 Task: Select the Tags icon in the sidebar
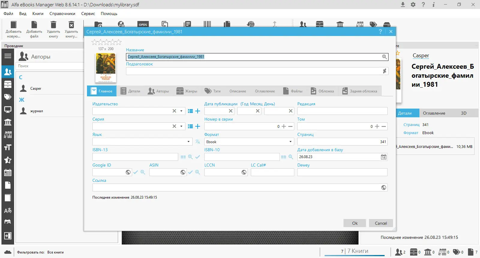tap(8, 97)
